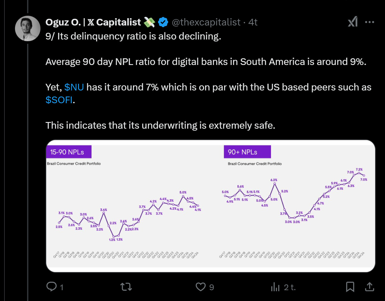This screenshot has height=301, width=385.
Task: Open the three-dot More options menu
Action: [369, 22]
